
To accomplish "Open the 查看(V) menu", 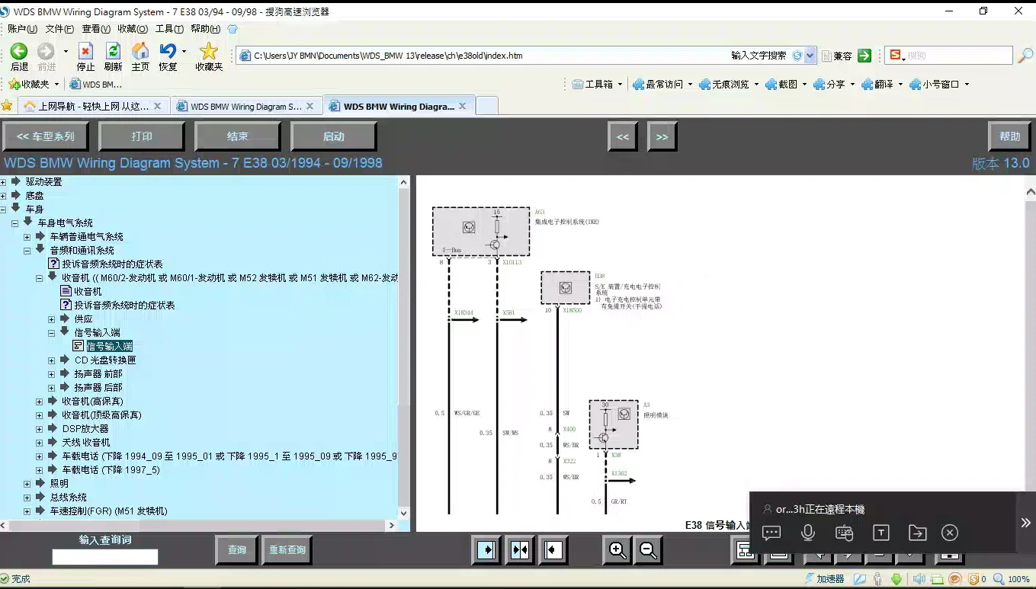I will 96,29.
